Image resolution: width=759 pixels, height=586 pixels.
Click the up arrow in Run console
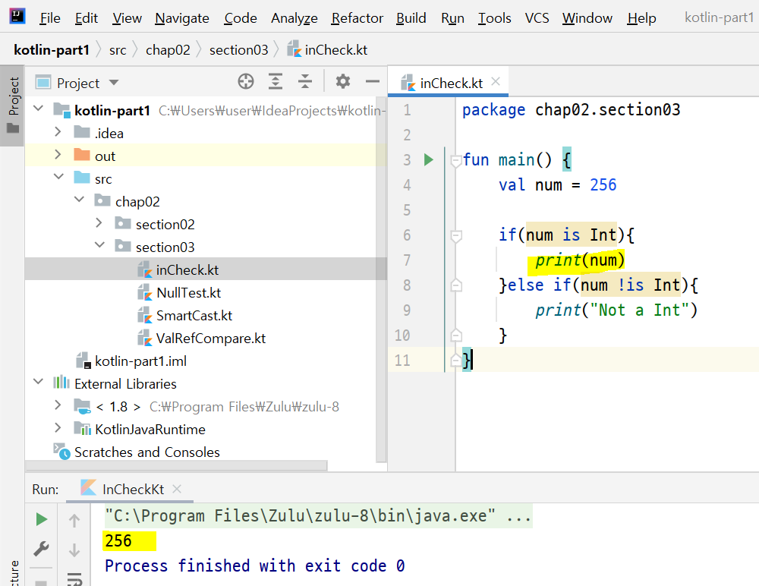point(74,521)
